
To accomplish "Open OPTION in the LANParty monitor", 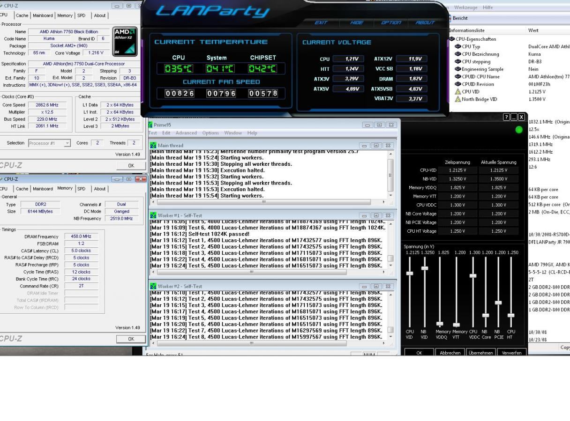I will tap(391, 22).
